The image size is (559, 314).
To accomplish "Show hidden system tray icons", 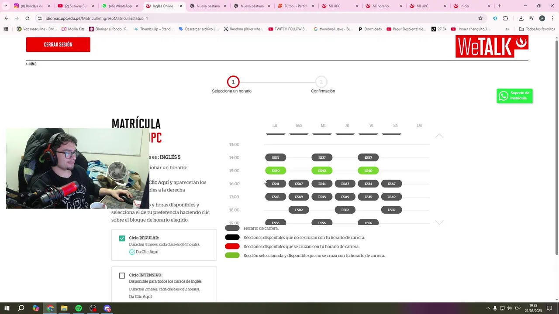I will (488, 308).
